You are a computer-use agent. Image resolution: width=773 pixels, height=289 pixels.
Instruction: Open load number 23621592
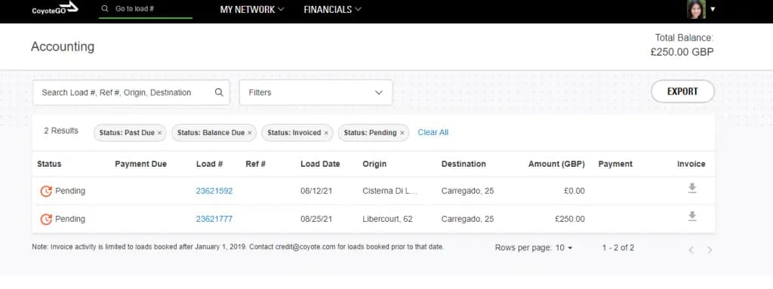pos(214,191)
